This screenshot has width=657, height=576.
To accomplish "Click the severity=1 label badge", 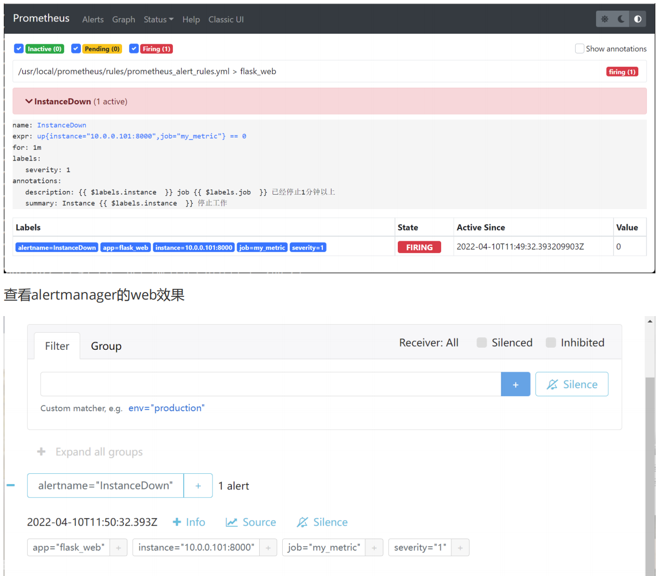I will (308, 248).
